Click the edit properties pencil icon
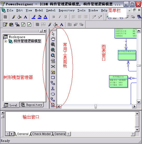The height and width of the screenshot is (144, 142). pos(5,25)
